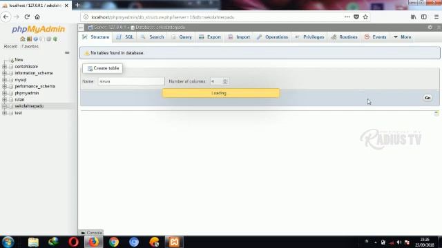442x248 pixels.
Task: Expand mysql database node
Action: [4, 80]
